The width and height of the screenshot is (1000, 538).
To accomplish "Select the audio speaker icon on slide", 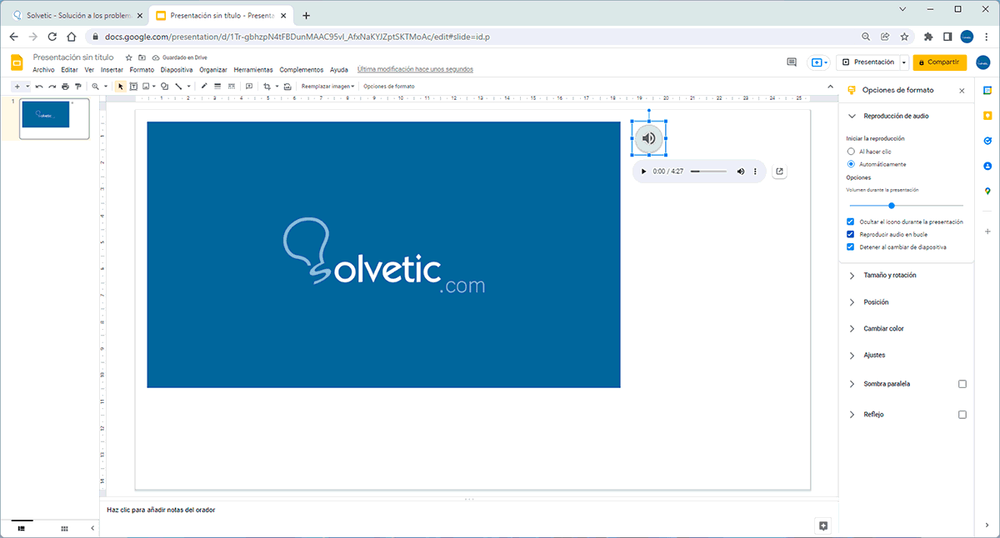I will [649, 138].
